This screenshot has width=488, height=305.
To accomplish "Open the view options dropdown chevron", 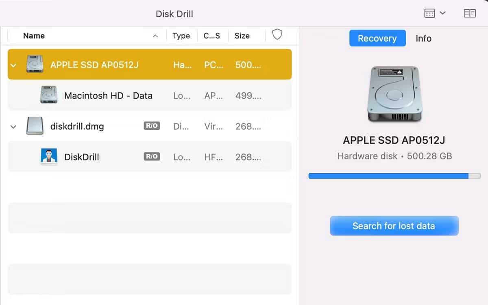I will coord(443,13).
